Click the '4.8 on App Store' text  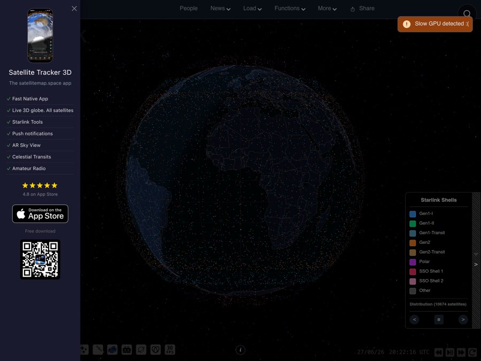[x=40, y=194]
